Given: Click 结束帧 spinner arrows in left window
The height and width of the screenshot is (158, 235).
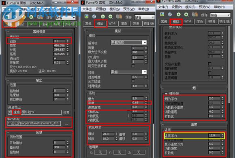Looking at the screenshot, I should pyautogui.click(x=68, y=95).
